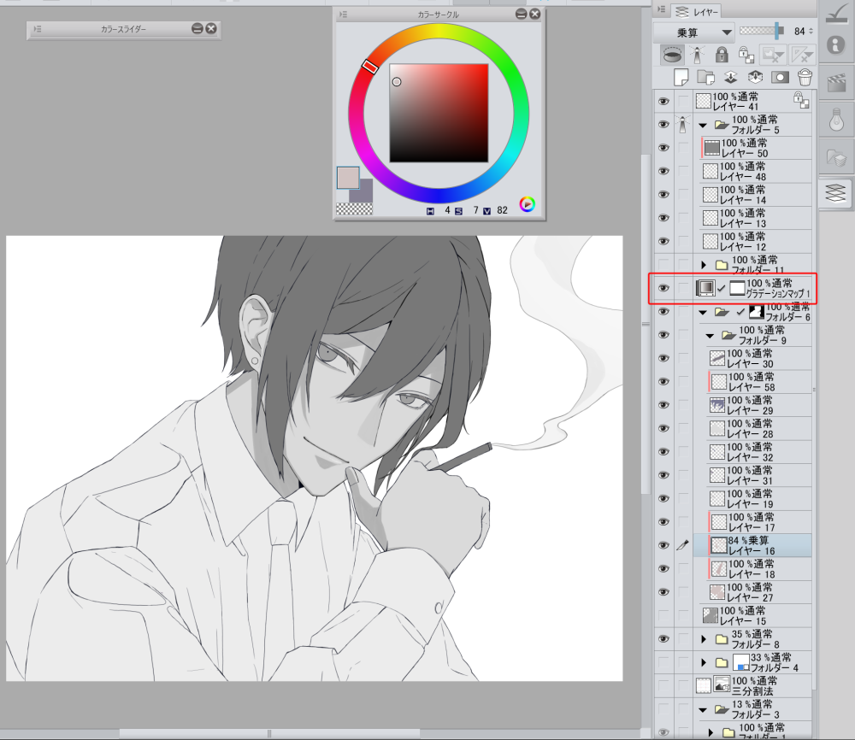
Task: Toggle Clip to Layer Below icon
Action: (673, 55)
